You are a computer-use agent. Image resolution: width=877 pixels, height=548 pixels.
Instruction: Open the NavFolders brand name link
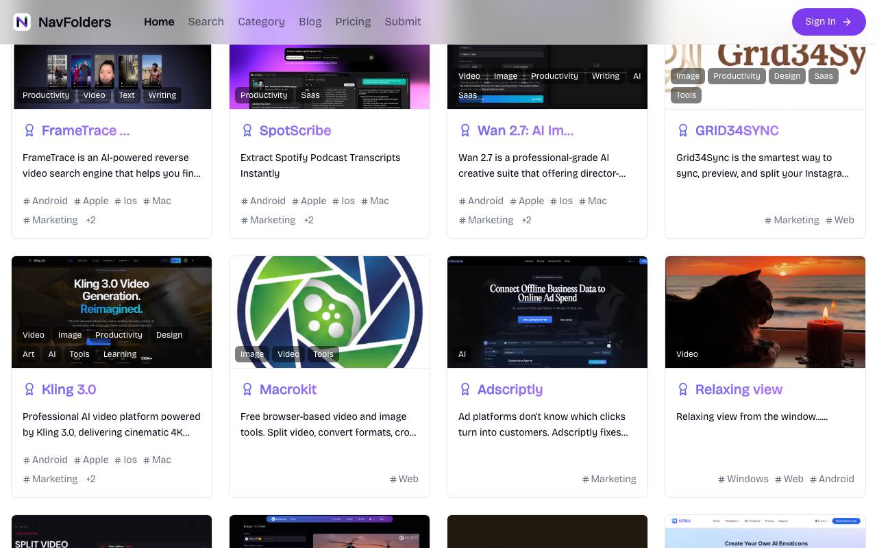pos(75,22)
